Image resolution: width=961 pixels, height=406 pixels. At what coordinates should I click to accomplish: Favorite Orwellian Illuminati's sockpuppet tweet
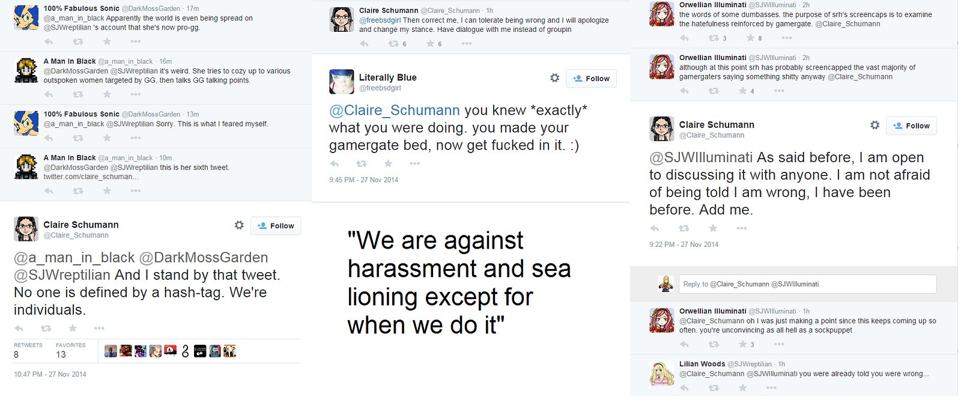tap(742, 344)
